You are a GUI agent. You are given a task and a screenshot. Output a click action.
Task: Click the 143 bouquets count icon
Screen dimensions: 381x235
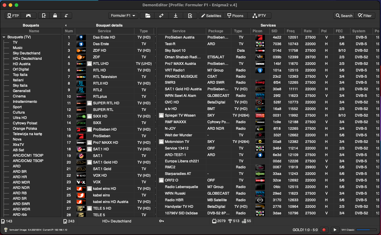point(3,221)
